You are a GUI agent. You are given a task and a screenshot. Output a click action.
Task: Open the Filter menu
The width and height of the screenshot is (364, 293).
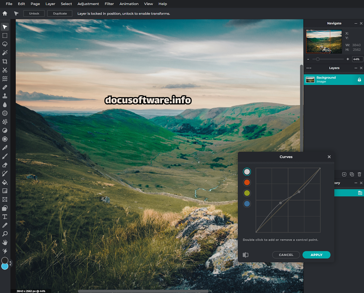tap(109, 4)
